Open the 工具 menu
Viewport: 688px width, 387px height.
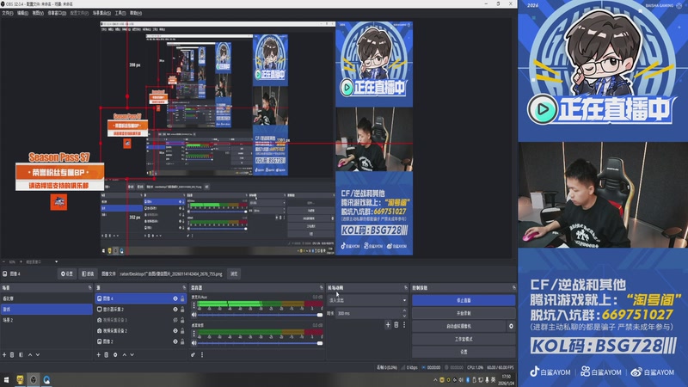(x=120, y=13)
